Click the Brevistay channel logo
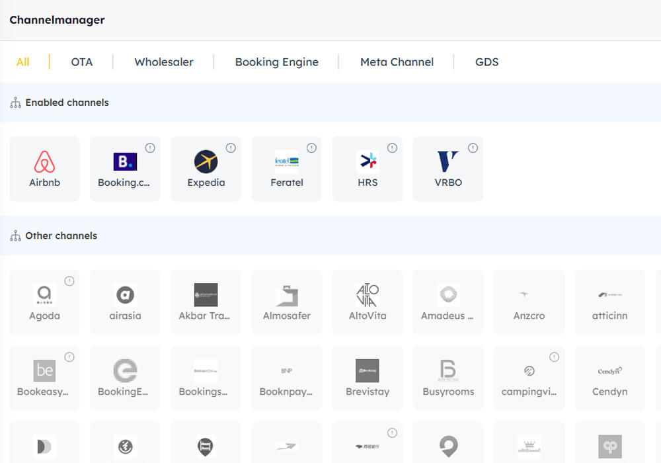This screenshot has height=463, width=661. [x=367, y=372]
